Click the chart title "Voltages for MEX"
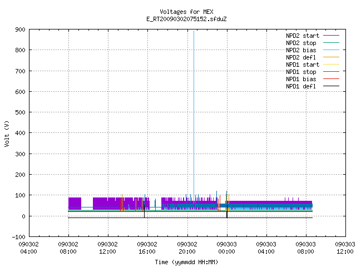 tap(186, 12)
